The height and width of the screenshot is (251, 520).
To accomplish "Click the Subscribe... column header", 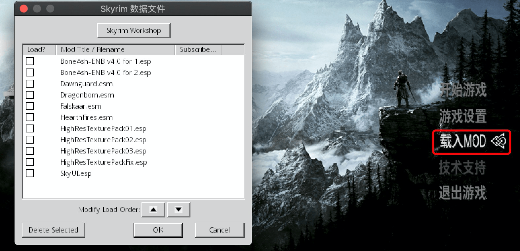I will click(x=198, y=50).
